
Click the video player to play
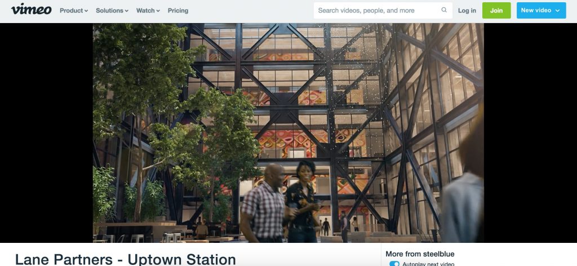(x=288, y=133)
